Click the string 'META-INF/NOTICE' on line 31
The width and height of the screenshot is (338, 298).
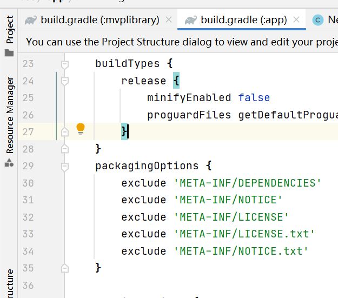tap(228, 200)
